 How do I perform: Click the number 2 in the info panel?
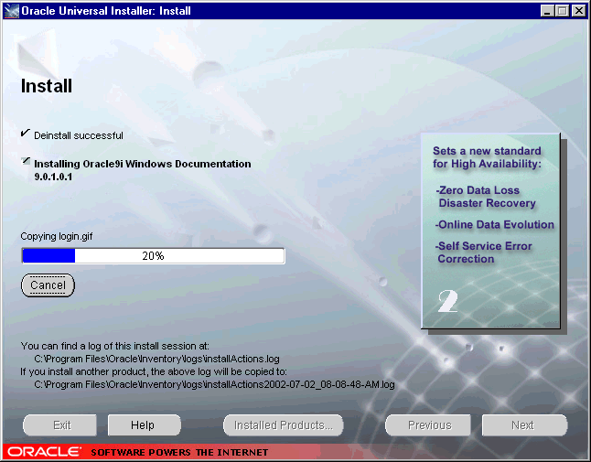click(x=447, y=301)
